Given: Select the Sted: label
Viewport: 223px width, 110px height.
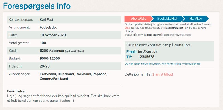Looking at the screenshot, I should click(x=13, y=51).
